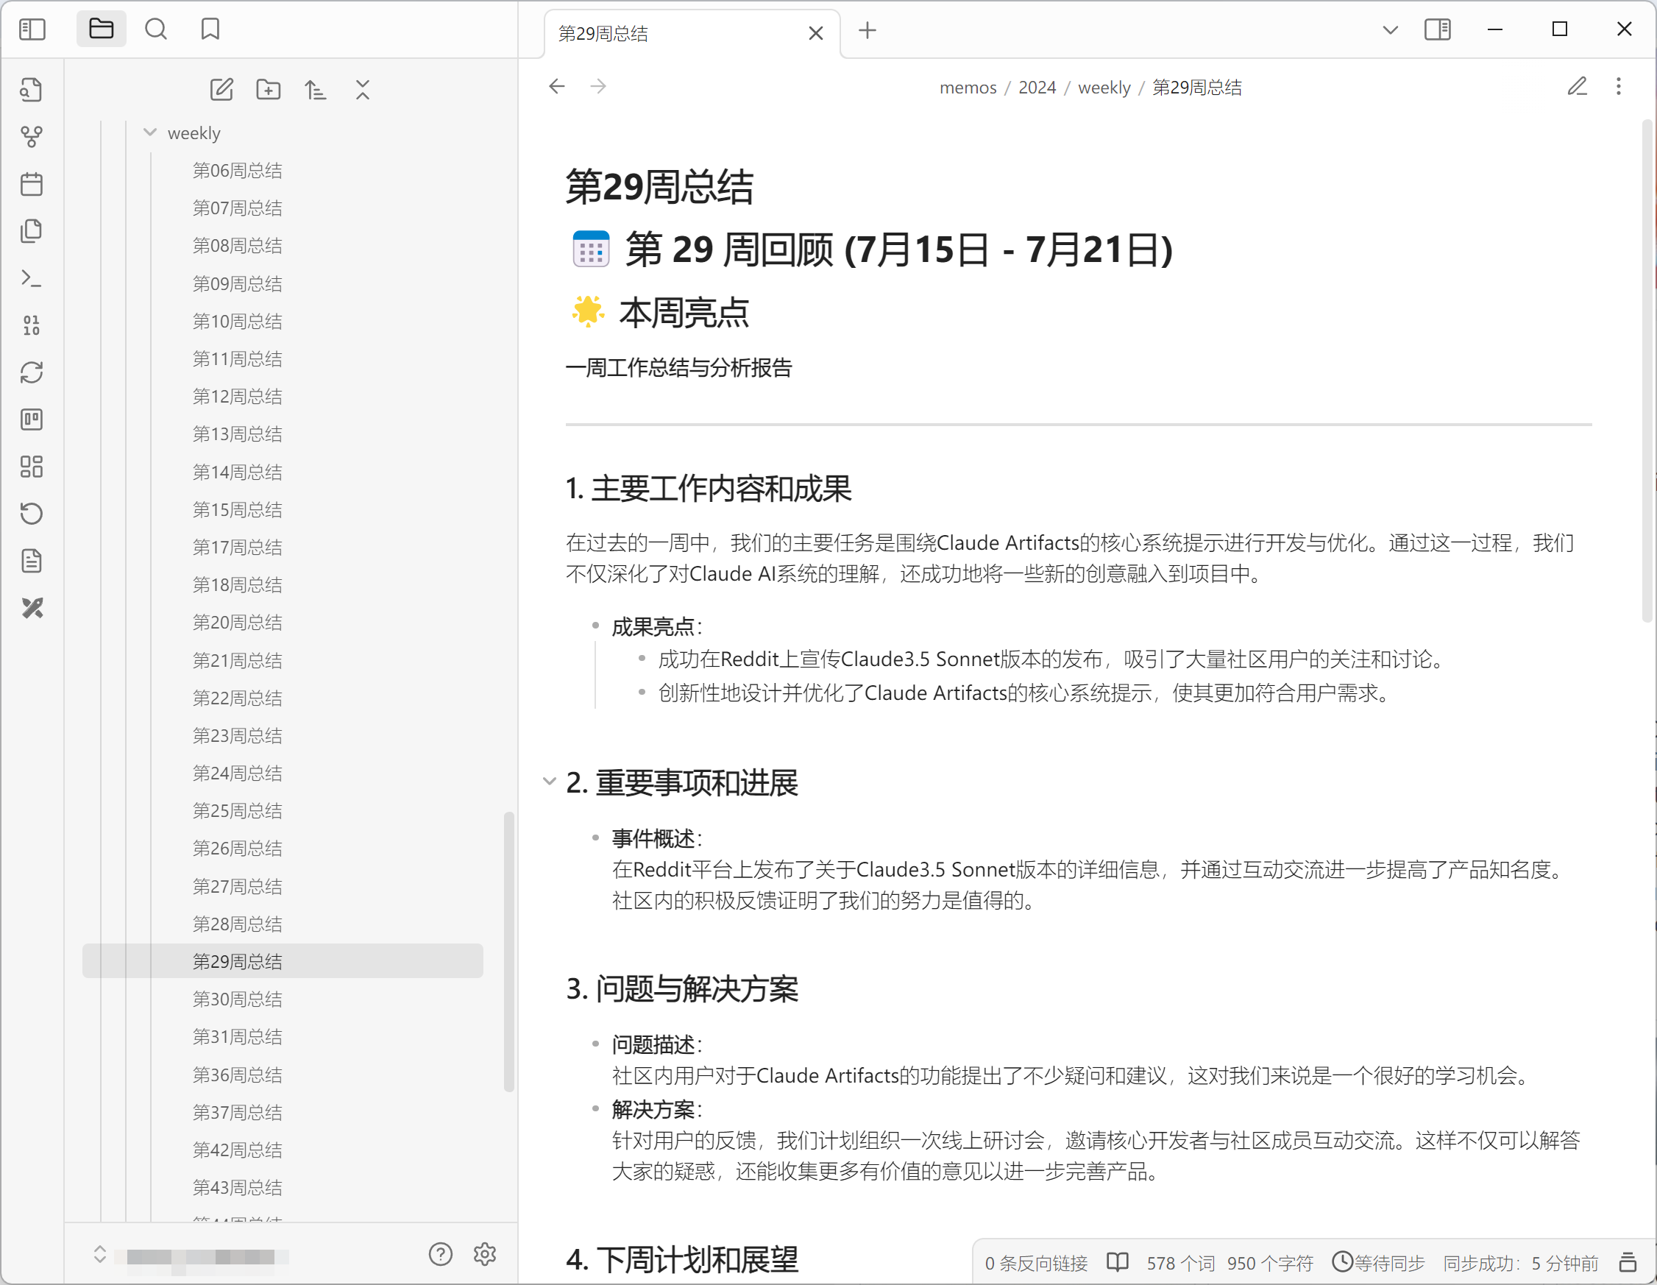
Task: Navigate to memos in the breadcrumb
Action: tap(968, 88)
